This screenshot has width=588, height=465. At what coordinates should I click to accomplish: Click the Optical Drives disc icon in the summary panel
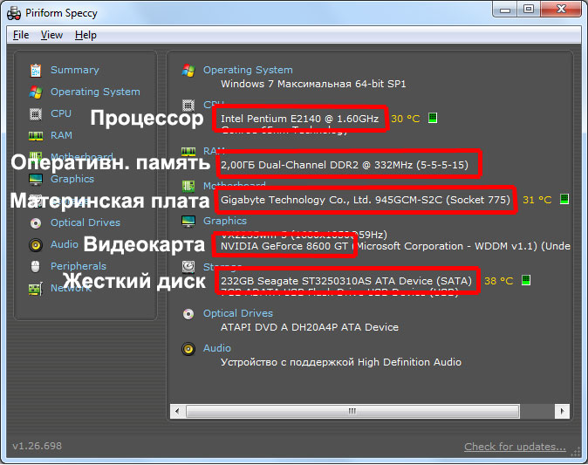pyautogui.click(x=188, y=313)
